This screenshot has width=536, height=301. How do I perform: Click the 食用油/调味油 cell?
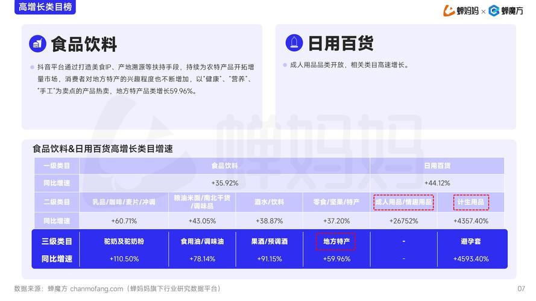click(202, 241)
